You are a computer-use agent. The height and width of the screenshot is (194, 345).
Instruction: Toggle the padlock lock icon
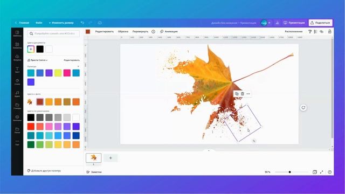click(329, 32)
